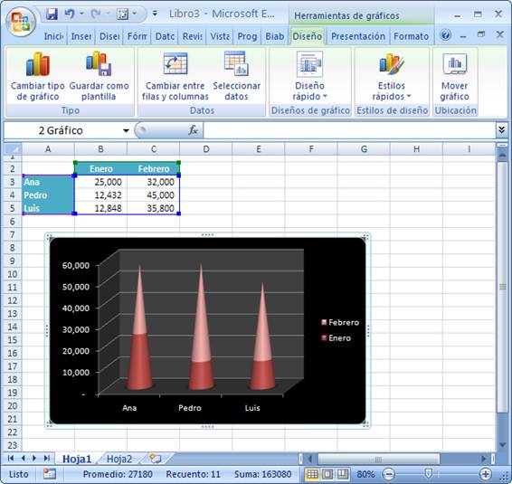512x484 pixels.
Task: Open the Formato ribbon tab
Action: pyautogui.click(x=411, y=36)
